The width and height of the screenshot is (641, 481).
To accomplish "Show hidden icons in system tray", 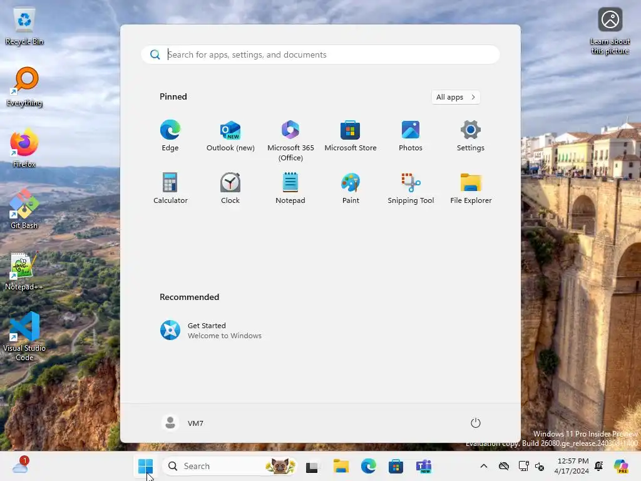I will (484, 466).
